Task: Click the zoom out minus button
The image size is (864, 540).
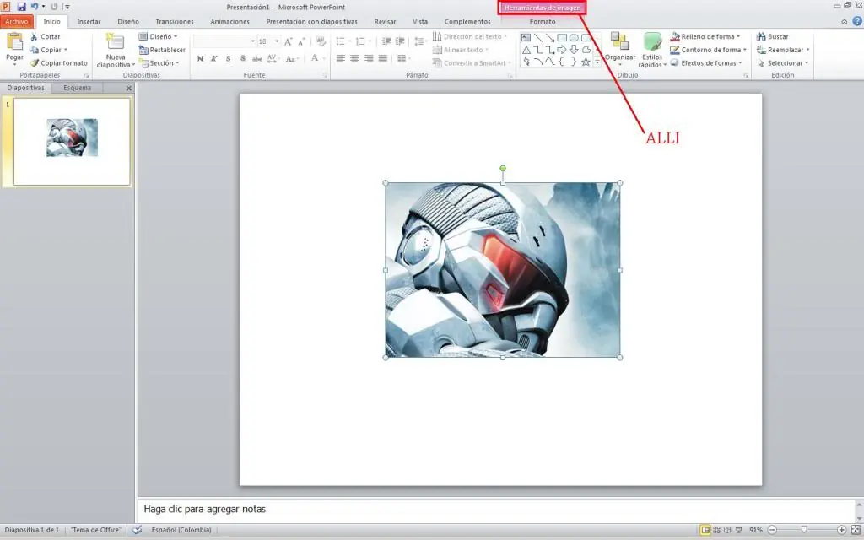Action: pos(773,530)
